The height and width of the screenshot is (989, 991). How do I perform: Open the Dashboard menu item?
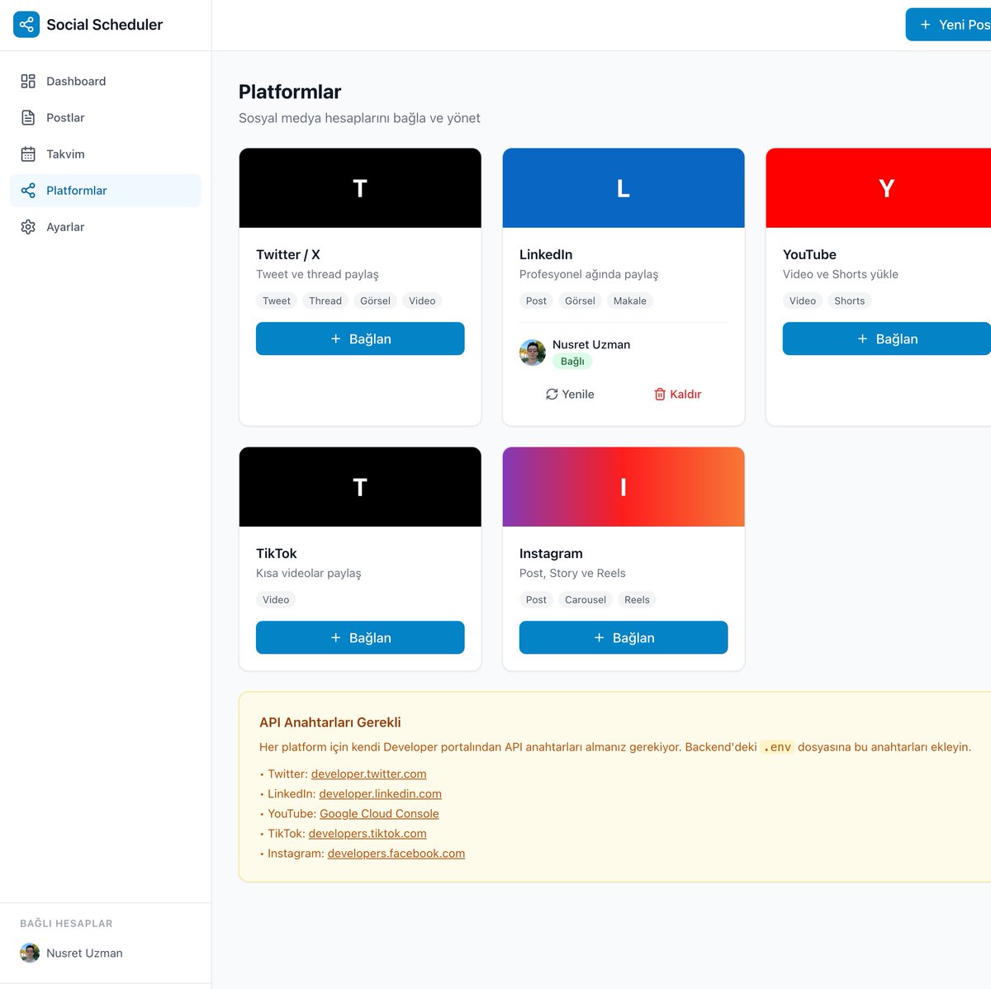click(x=106, y=81)
